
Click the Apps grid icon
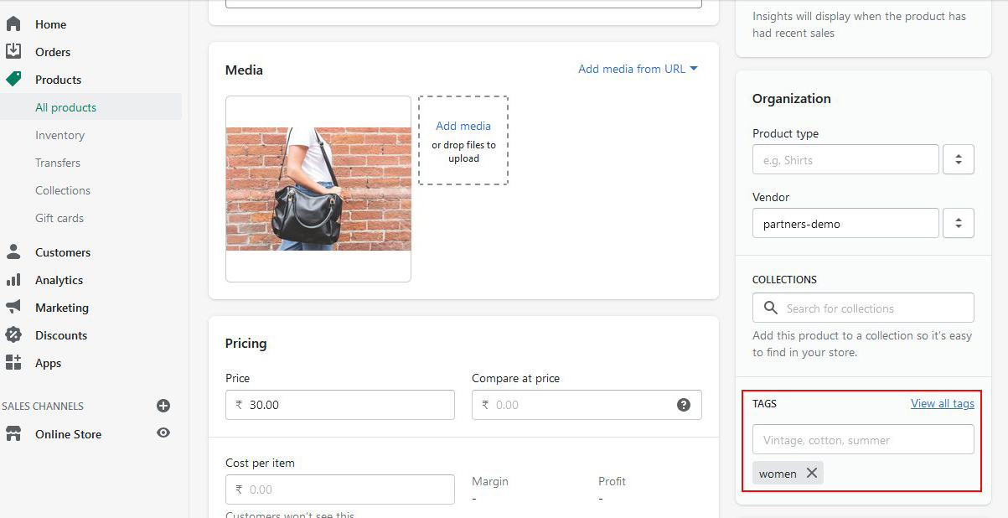[x=13, y=363]
